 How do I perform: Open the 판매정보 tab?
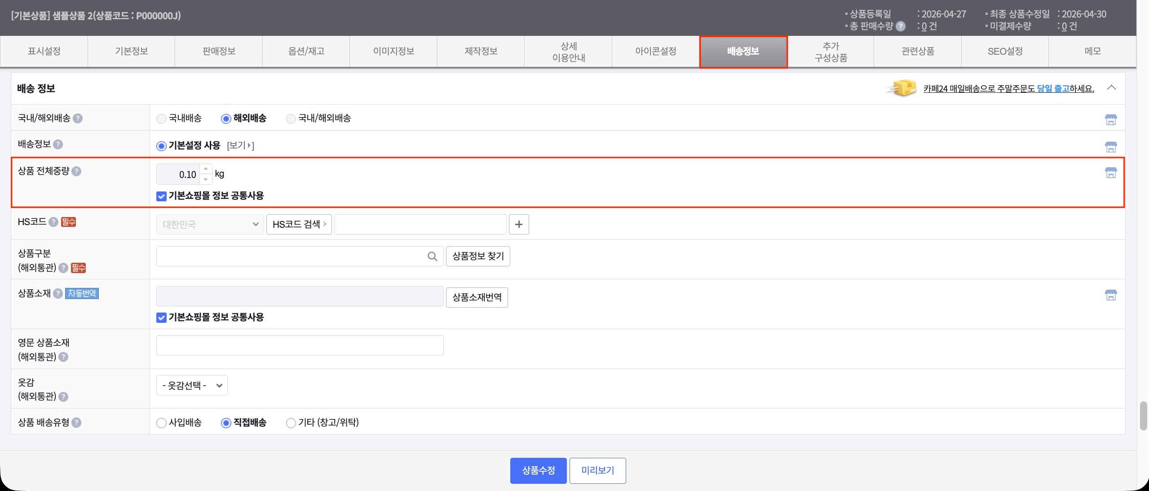[x=219, y=52]
